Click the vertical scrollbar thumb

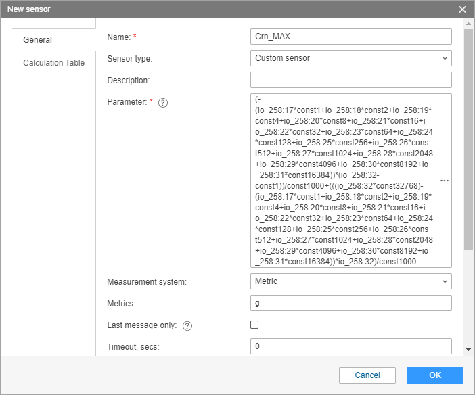(x=468, y=135)
